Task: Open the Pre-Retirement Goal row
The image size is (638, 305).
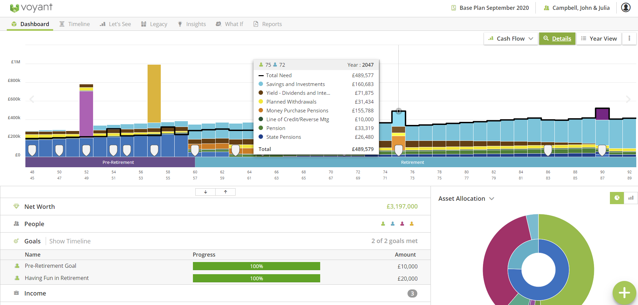Action: coord(215,266)
